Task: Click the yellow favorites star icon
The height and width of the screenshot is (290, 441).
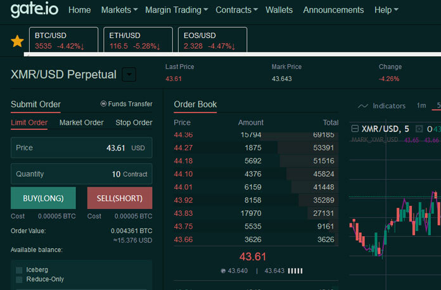Action: (17, 41)
